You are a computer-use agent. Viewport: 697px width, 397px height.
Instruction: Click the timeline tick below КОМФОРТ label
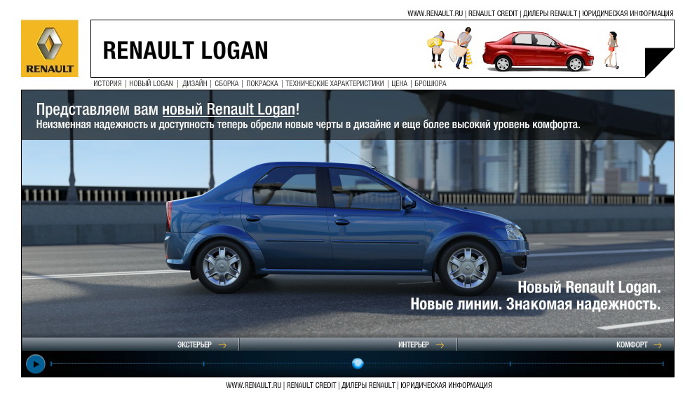point(510,363)
